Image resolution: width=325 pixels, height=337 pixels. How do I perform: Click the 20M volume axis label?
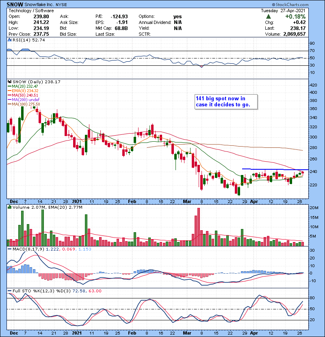click(314, 207)
